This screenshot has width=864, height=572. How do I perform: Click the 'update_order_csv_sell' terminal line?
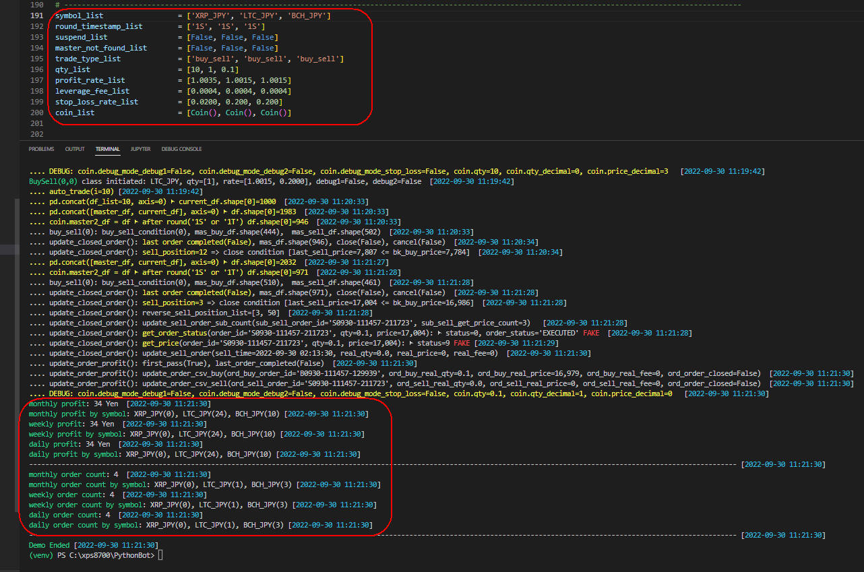(441, 383)
